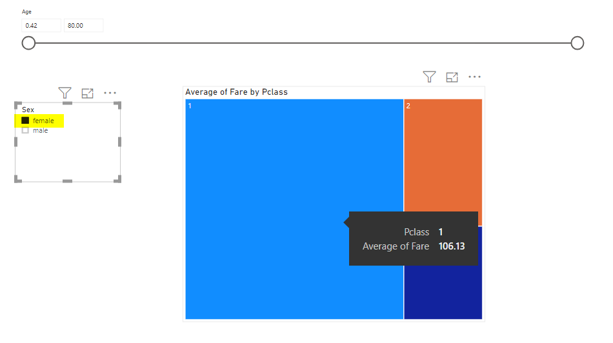The height and width of the screenshot is (343, 613).
Task: Click the left Age slider handle
Action: point(28,43)
